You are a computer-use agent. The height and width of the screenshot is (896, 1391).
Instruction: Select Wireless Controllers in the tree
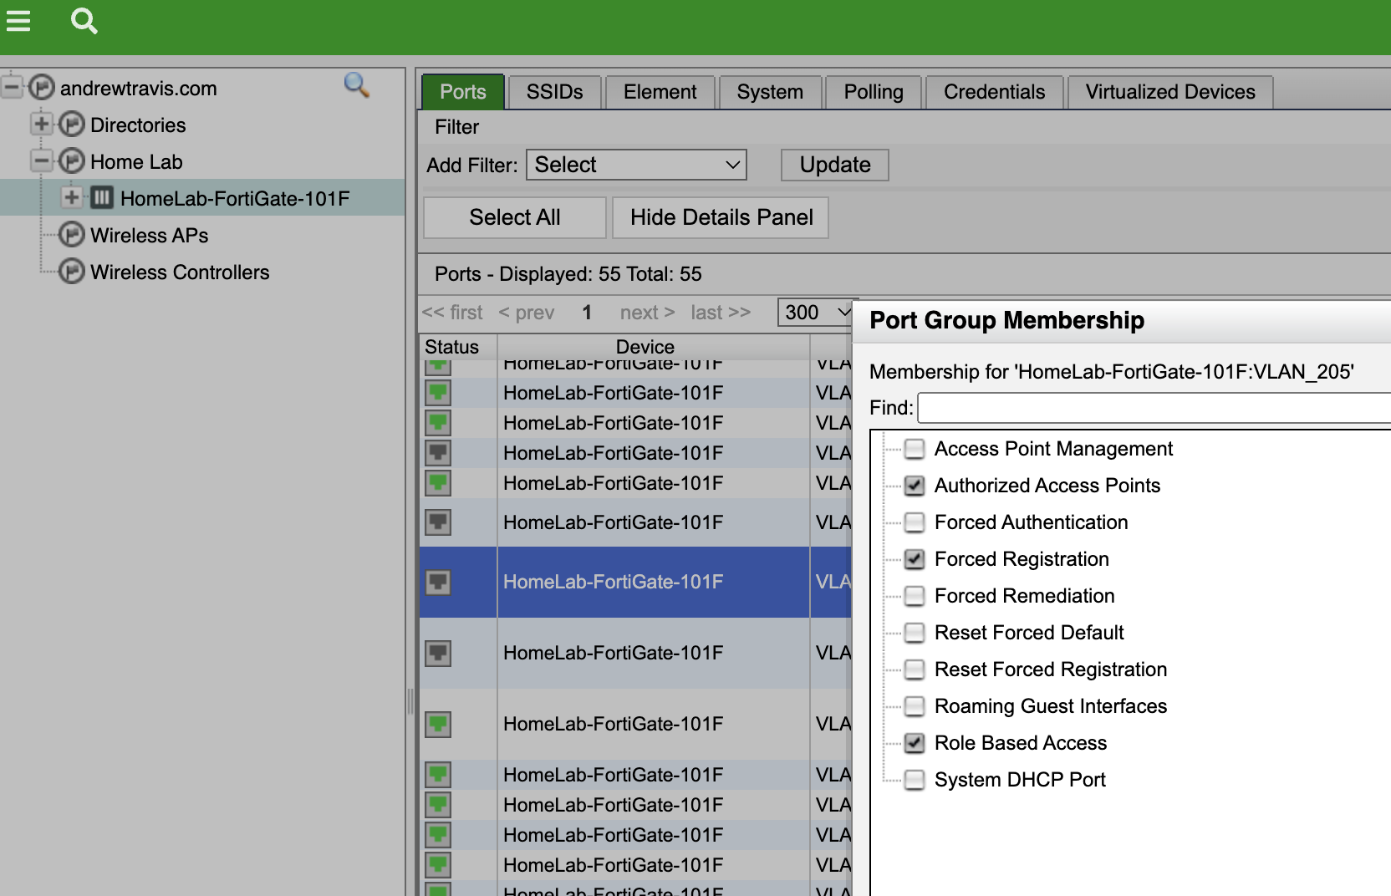click(x=180, y=272)
